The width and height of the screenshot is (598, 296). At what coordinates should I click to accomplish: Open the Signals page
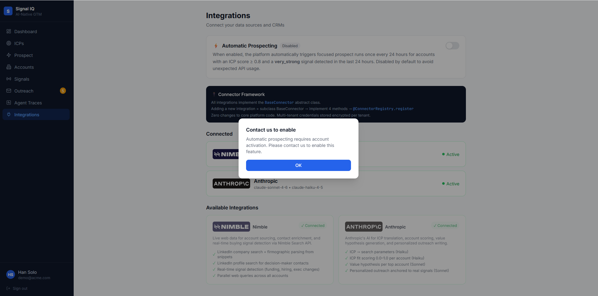(36, 79)
